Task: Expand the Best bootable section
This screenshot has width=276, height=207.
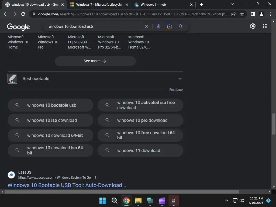Action: click(180, 79)
